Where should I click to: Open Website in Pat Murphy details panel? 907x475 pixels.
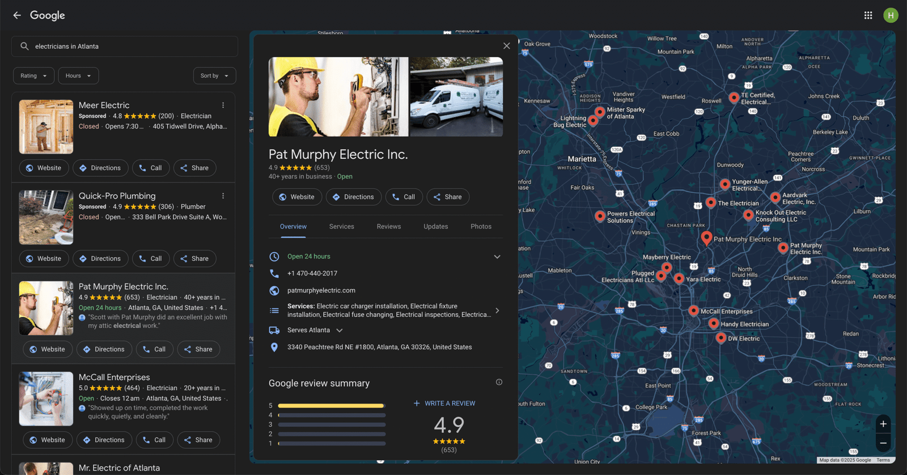(x=297, y=197)
